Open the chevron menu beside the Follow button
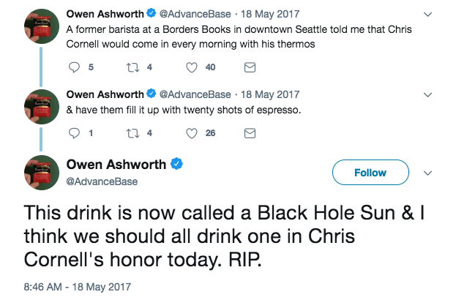Viewport: 456px width, 300px height. 428,173
